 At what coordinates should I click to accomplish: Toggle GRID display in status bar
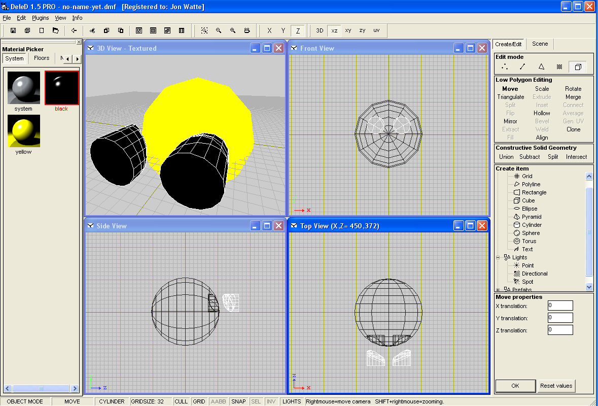coord(199,401)
